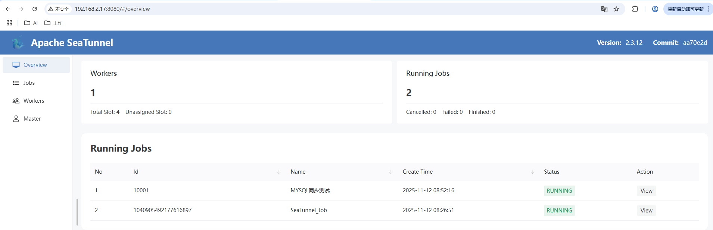The height and width of the screenshot is (230, 713).
Task: Open the browser extensions puzzle icon
Action: 635,9
